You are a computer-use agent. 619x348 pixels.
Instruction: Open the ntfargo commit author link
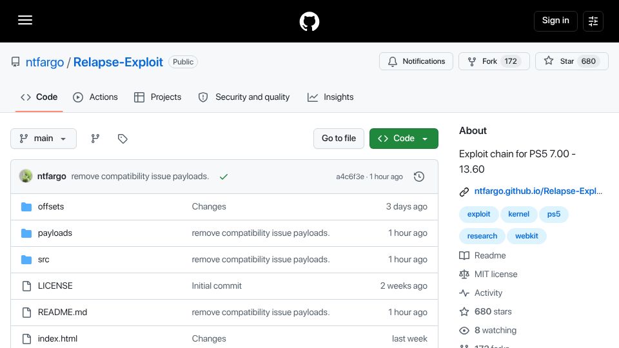(52, 177)
